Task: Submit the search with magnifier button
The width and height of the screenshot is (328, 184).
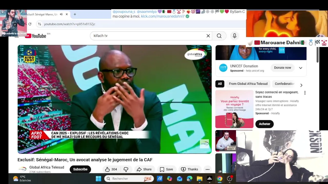Action: [219, 36]
